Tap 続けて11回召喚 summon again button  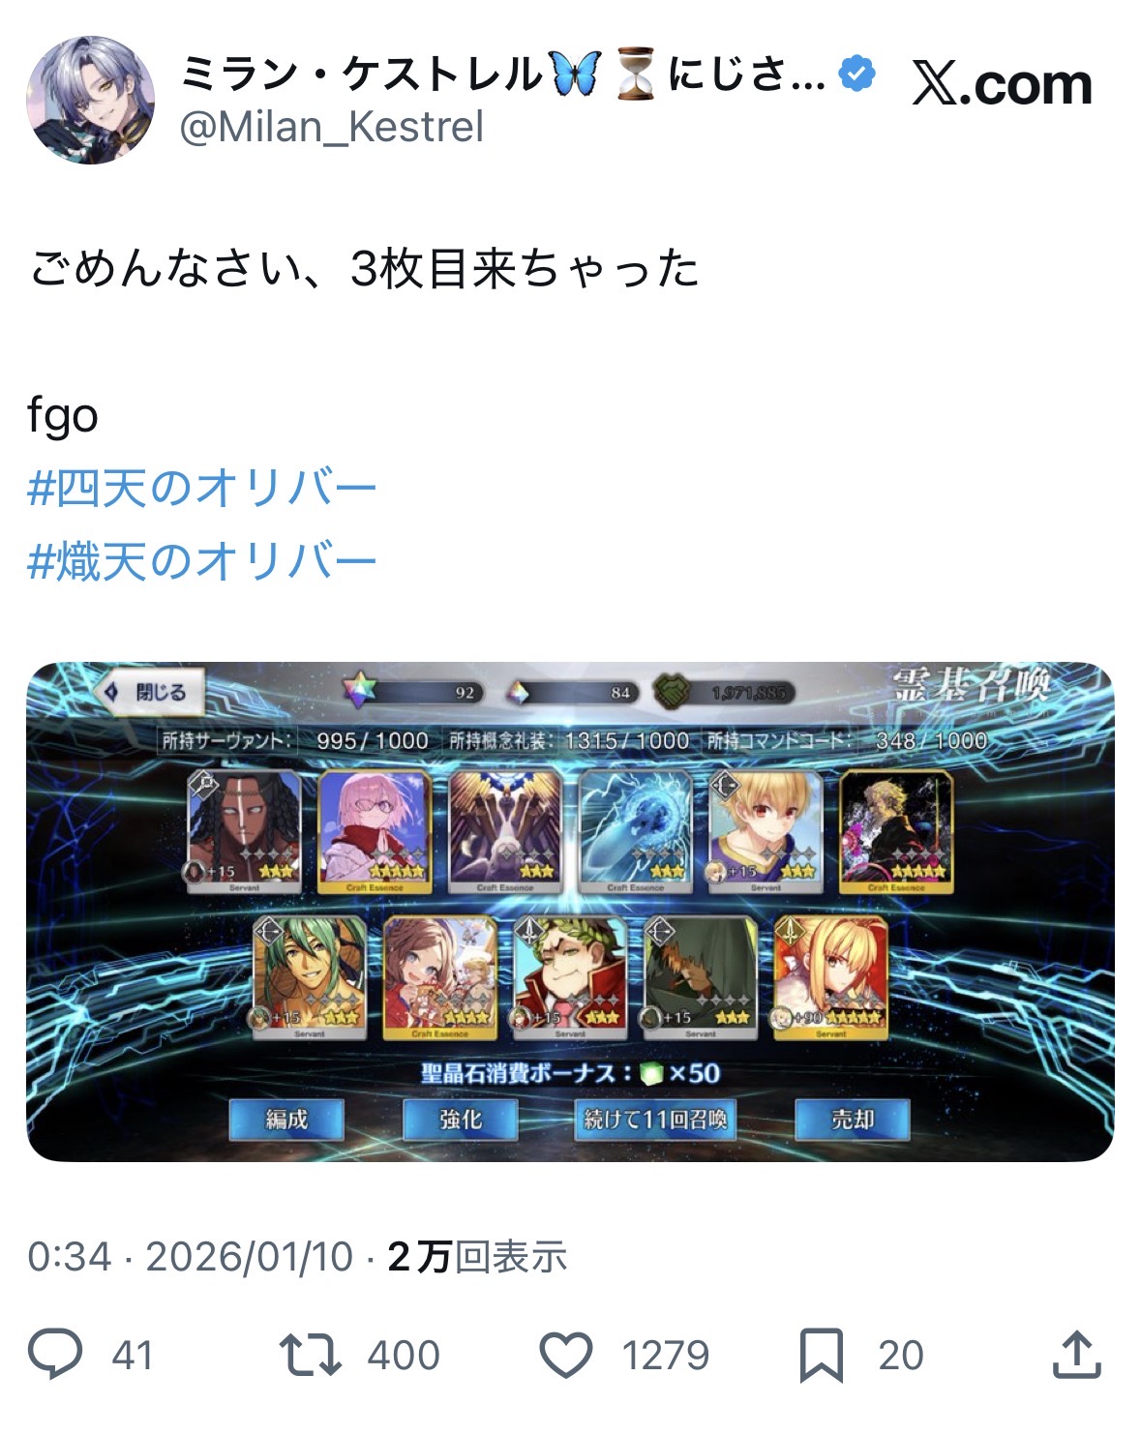pyautogui.click(x=654, y=1120)
